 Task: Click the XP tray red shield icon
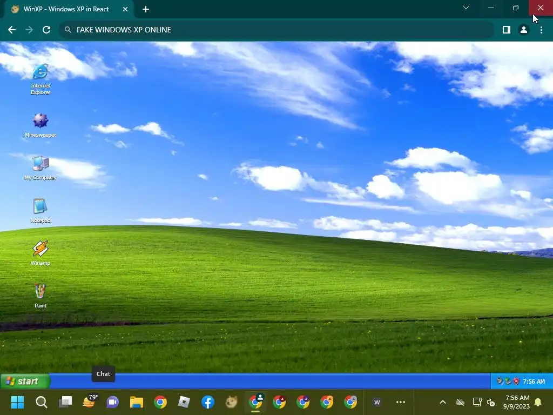516,381
